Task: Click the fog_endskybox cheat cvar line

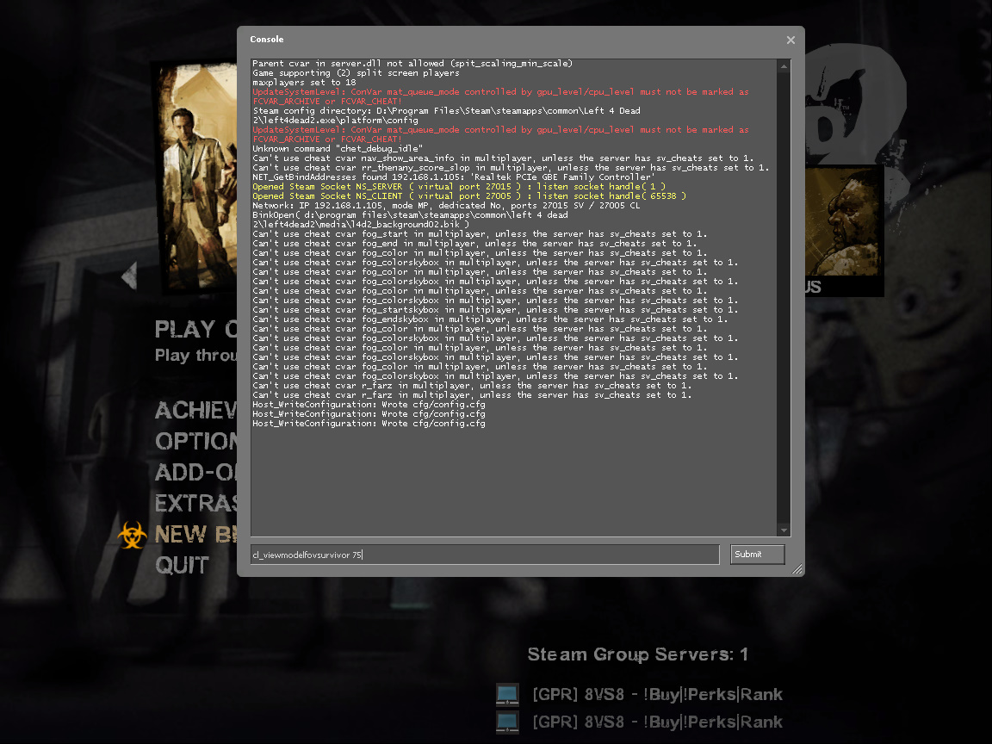Action: point(490,319)
